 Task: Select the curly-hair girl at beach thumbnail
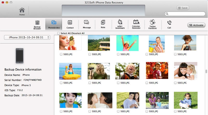pos(185,43)
